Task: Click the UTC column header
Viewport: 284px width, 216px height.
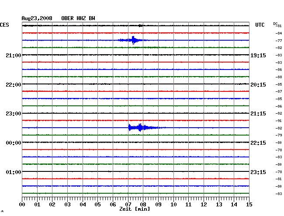Action: pos(260,25)
